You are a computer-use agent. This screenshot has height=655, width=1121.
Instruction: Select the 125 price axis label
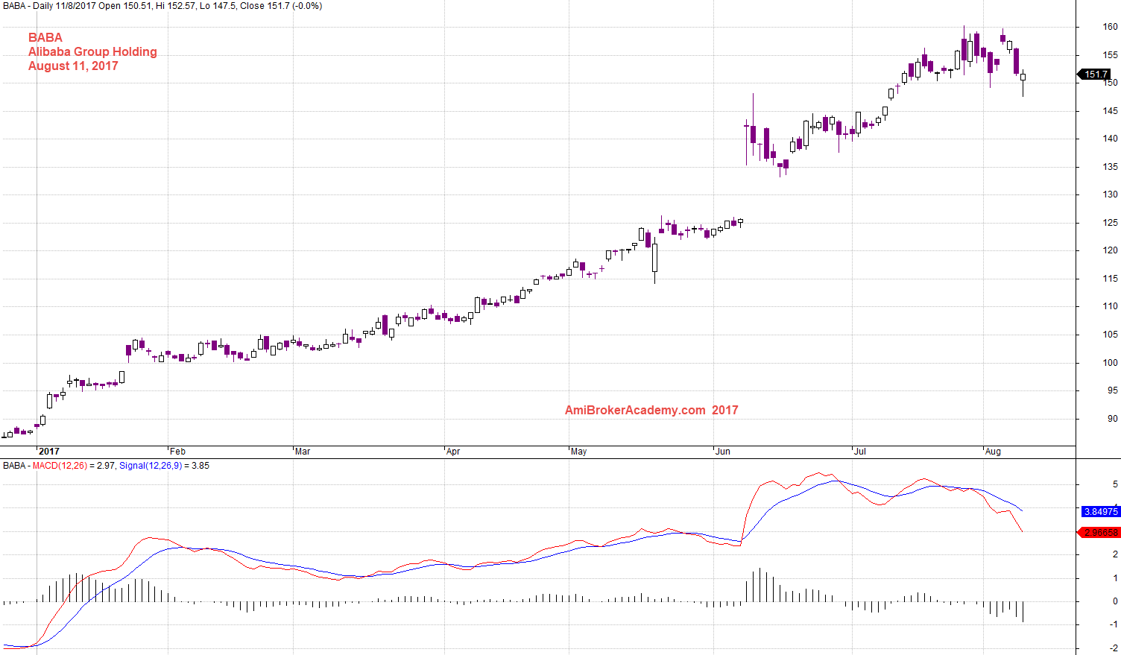point(1110,223)
